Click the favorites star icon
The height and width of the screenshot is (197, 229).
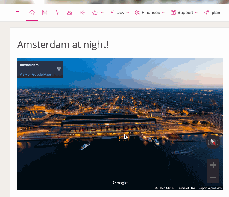95,13
